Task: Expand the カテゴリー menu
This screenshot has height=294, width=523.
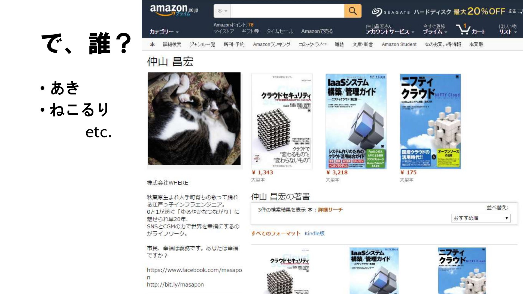Action: [164, 32]
